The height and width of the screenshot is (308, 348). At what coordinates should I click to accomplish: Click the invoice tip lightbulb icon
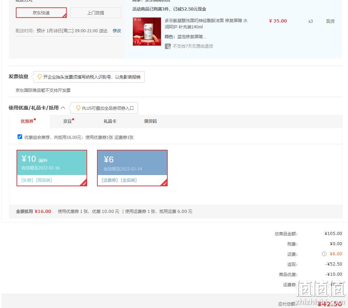pyautogui.click(x=40, y=77)
